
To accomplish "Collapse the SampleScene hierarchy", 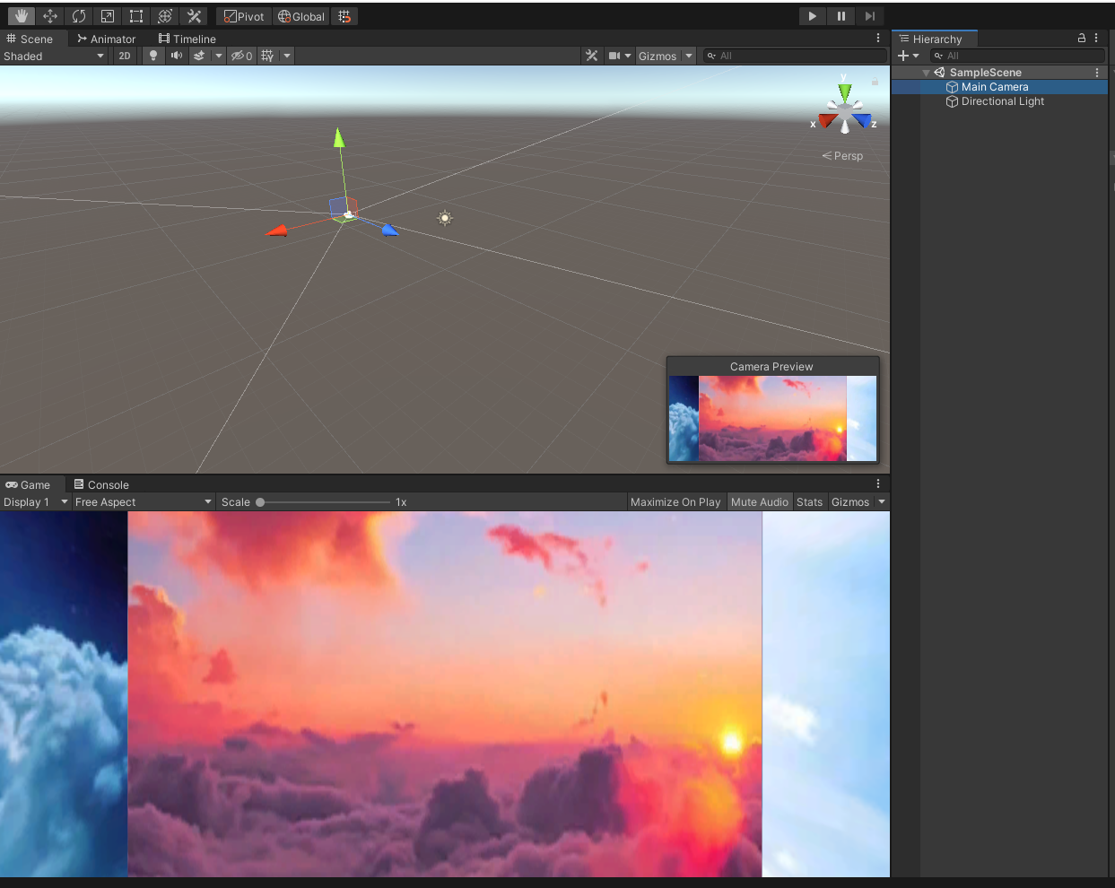I will (926, 72).
